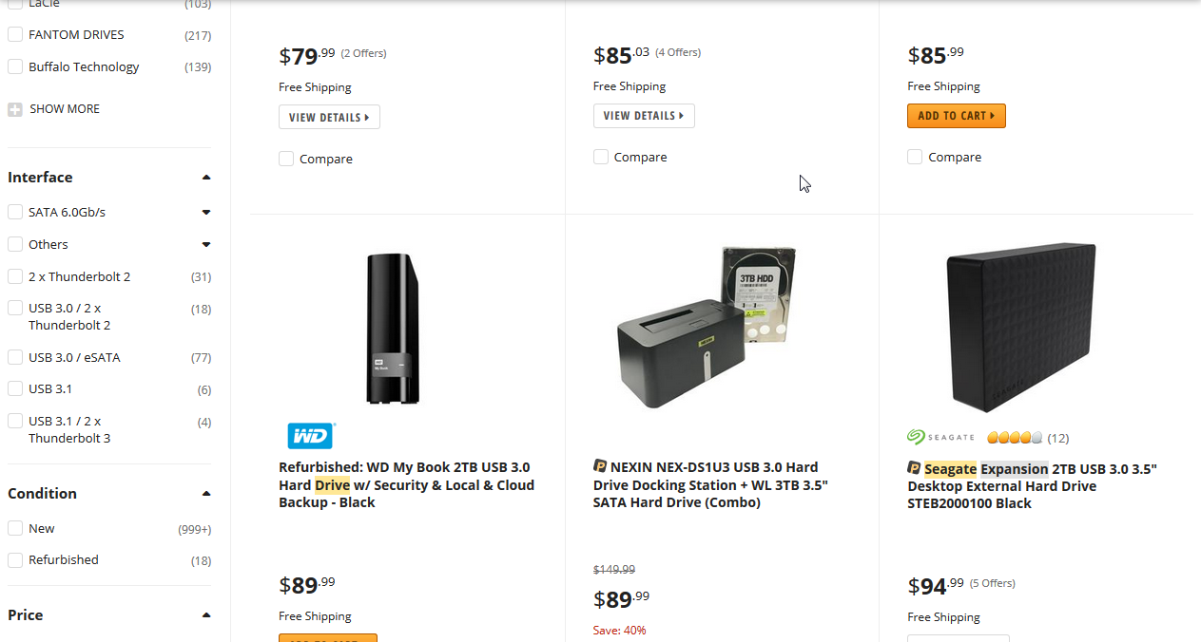Click the plus icon beside SHOW MORE
The image size is (1201, 642).
(x=15, y=109)
